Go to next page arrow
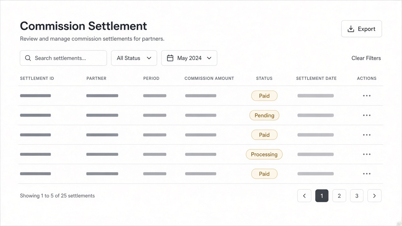 374,196
